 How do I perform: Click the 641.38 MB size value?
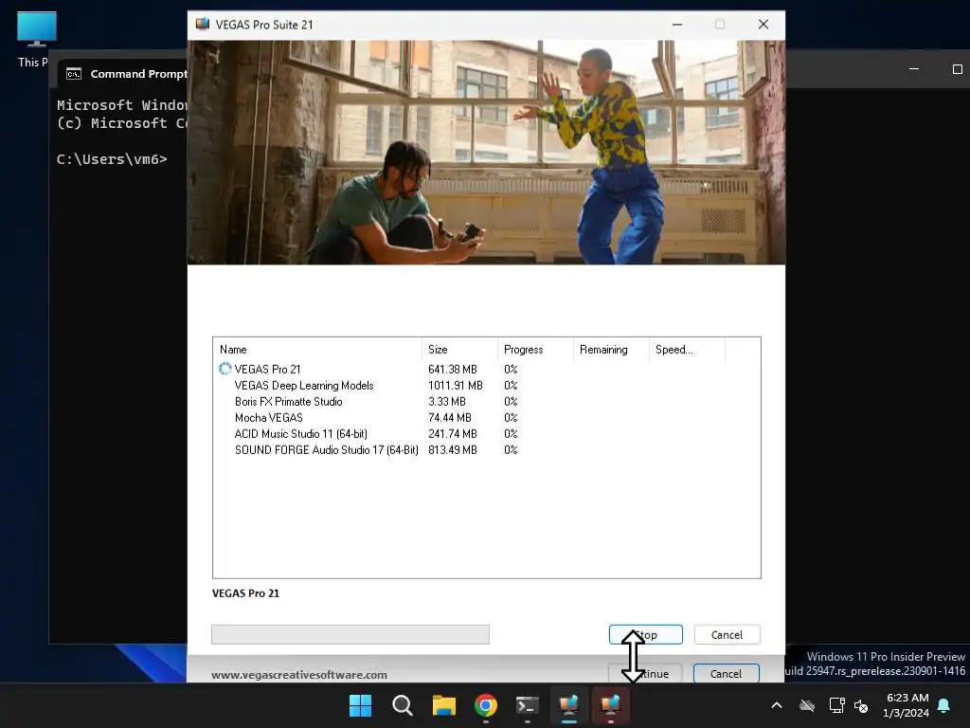tap(452, 369)
